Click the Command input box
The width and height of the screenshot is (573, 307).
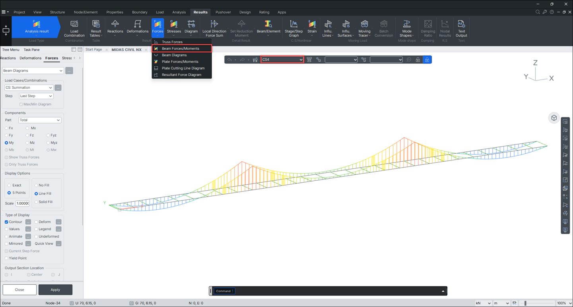pyautogui.click(x=225, y=291)
